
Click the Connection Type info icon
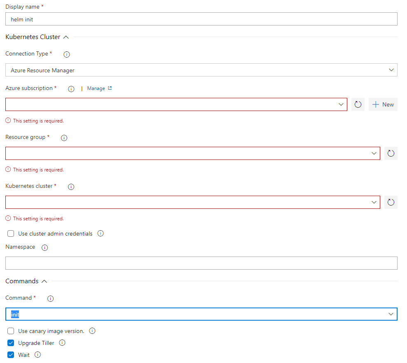click(x=66, y=54)
